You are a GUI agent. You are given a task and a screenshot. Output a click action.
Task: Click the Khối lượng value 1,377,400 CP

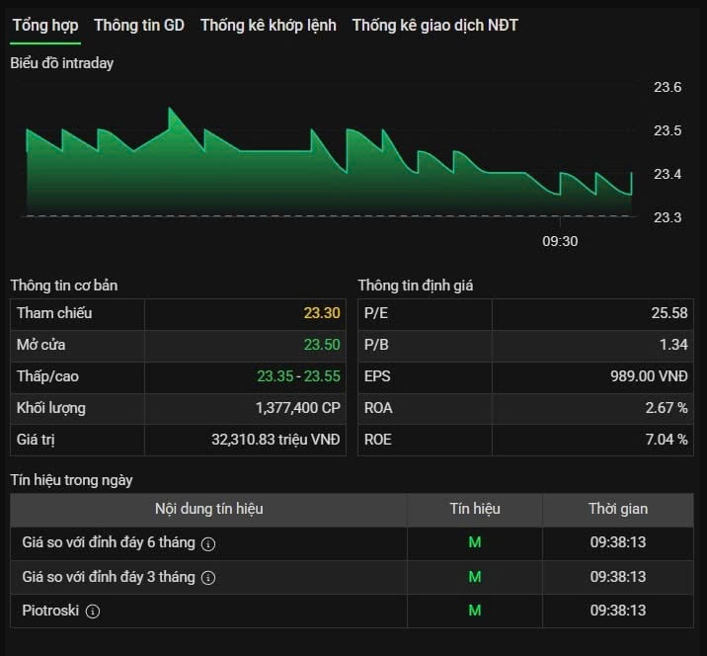coord(297,408)
